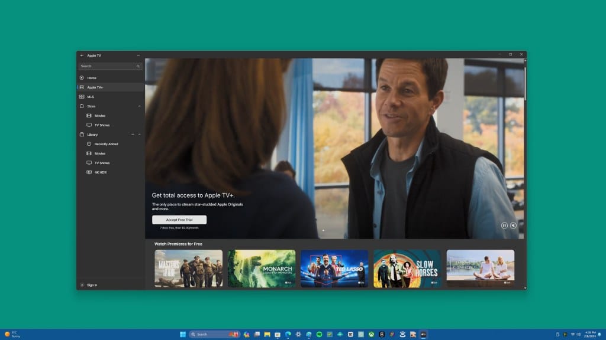Click the Library options button beside the chevron
Viewport: 606px width, 340px height.
click(133, 135)
